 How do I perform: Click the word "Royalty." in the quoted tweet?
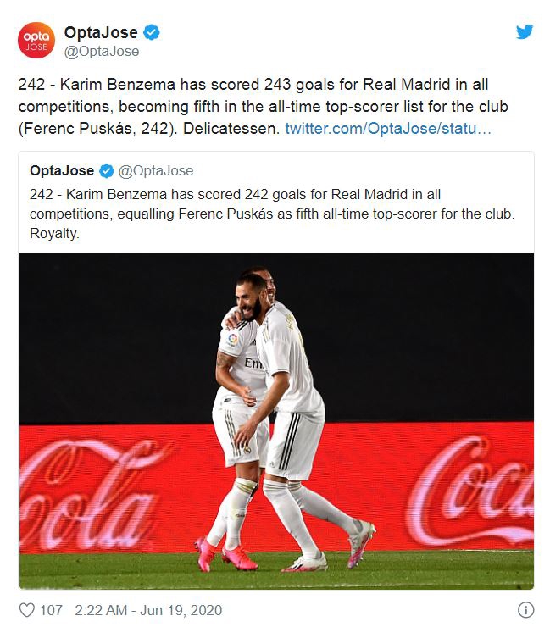(54, 233)
